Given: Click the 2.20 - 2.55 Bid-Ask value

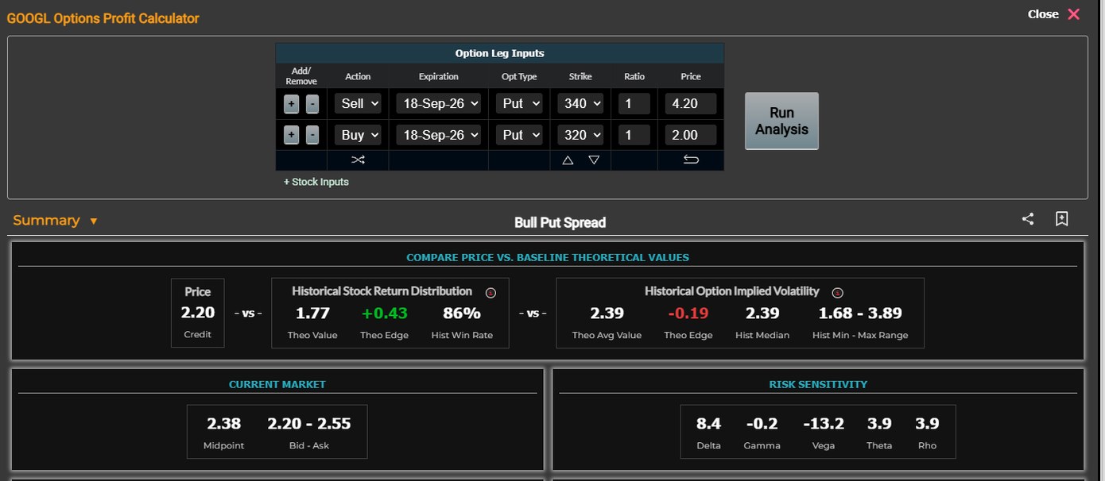Looking at the screenshot, I should pyautogui.click(x=309, y=424).
